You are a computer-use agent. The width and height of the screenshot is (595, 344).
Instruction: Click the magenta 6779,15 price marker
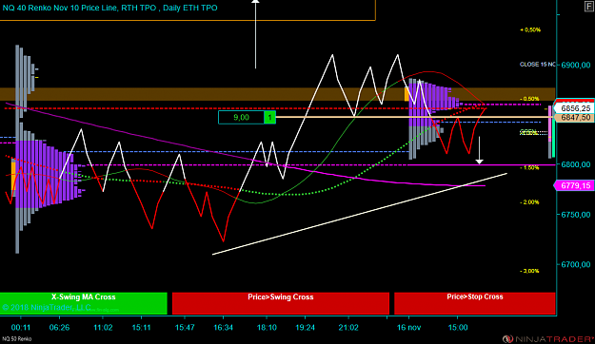click(574, 185)
